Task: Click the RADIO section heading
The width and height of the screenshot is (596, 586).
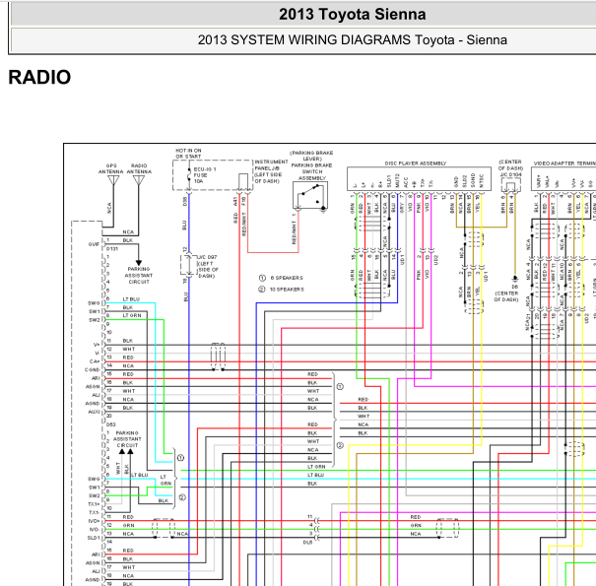Action: [39, 77]
